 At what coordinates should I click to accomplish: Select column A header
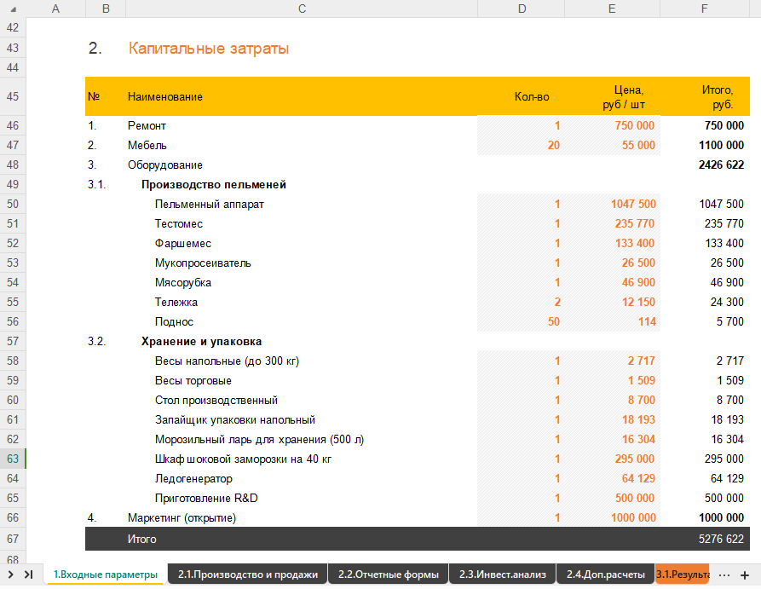(55, 9)
